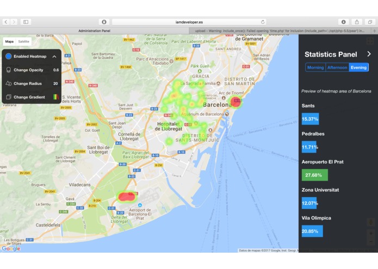
Task: Click the Safari share icon
Action: click(x=357, y=22)
